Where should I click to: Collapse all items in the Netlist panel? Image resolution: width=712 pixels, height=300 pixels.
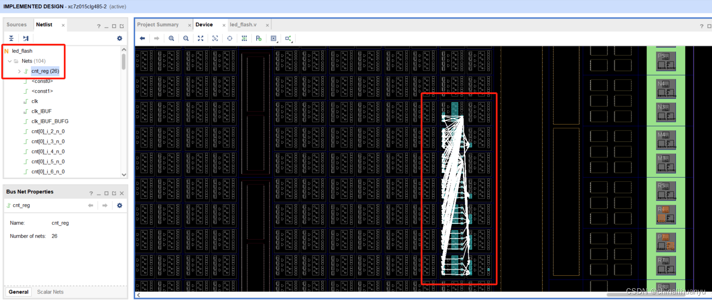pos(11,38)
